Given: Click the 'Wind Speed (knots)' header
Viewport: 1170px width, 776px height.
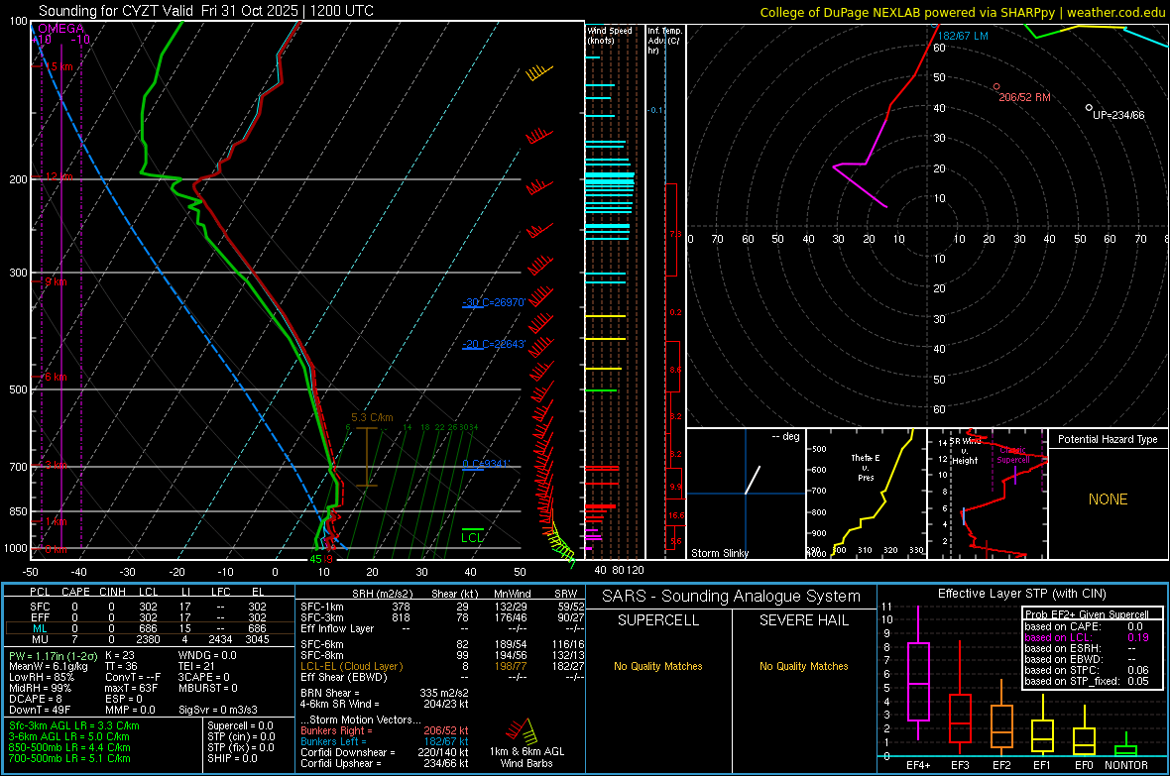Looking at the screenshot, I should tap(609, 35).
